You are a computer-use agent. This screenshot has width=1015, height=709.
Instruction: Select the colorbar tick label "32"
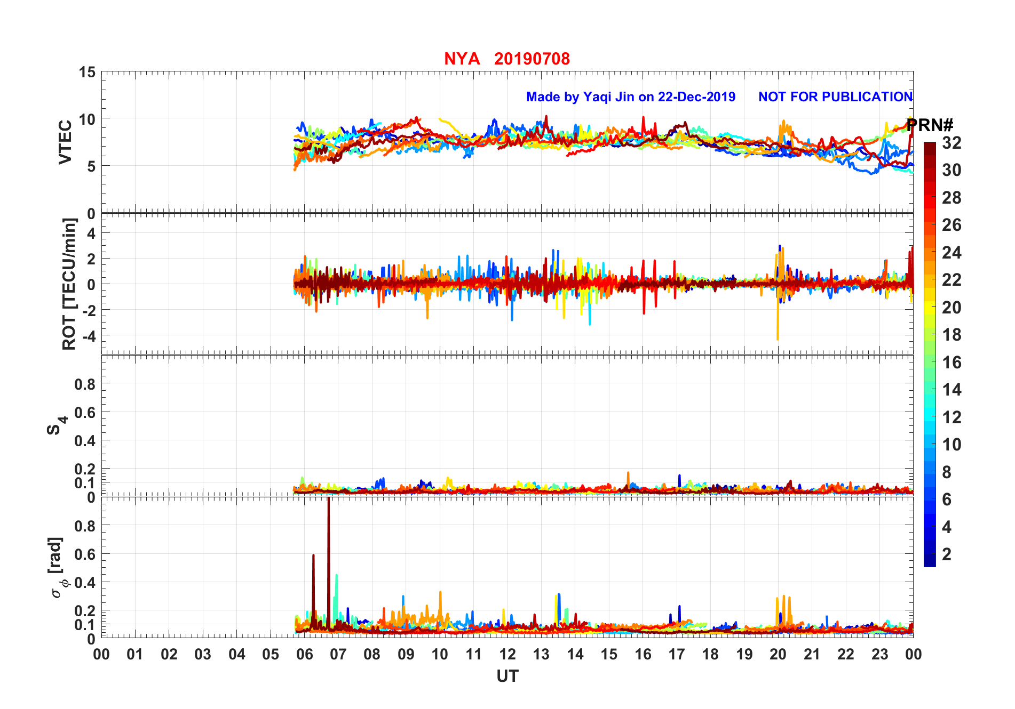pos(951,143)
